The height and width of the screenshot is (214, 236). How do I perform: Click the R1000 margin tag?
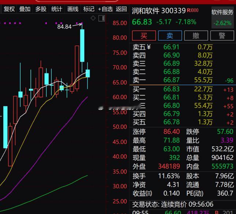point(193,10)
